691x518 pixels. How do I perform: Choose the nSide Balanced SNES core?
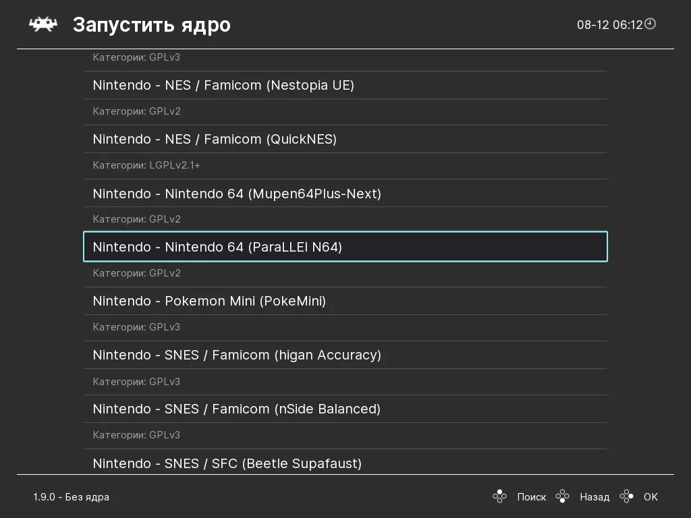(236, 409)
